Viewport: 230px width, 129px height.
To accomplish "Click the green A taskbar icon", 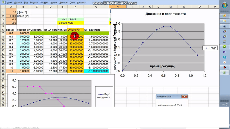I will click(225, 46).
